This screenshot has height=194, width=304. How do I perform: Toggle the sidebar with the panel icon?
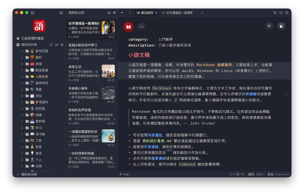click(x=33, y=13)
